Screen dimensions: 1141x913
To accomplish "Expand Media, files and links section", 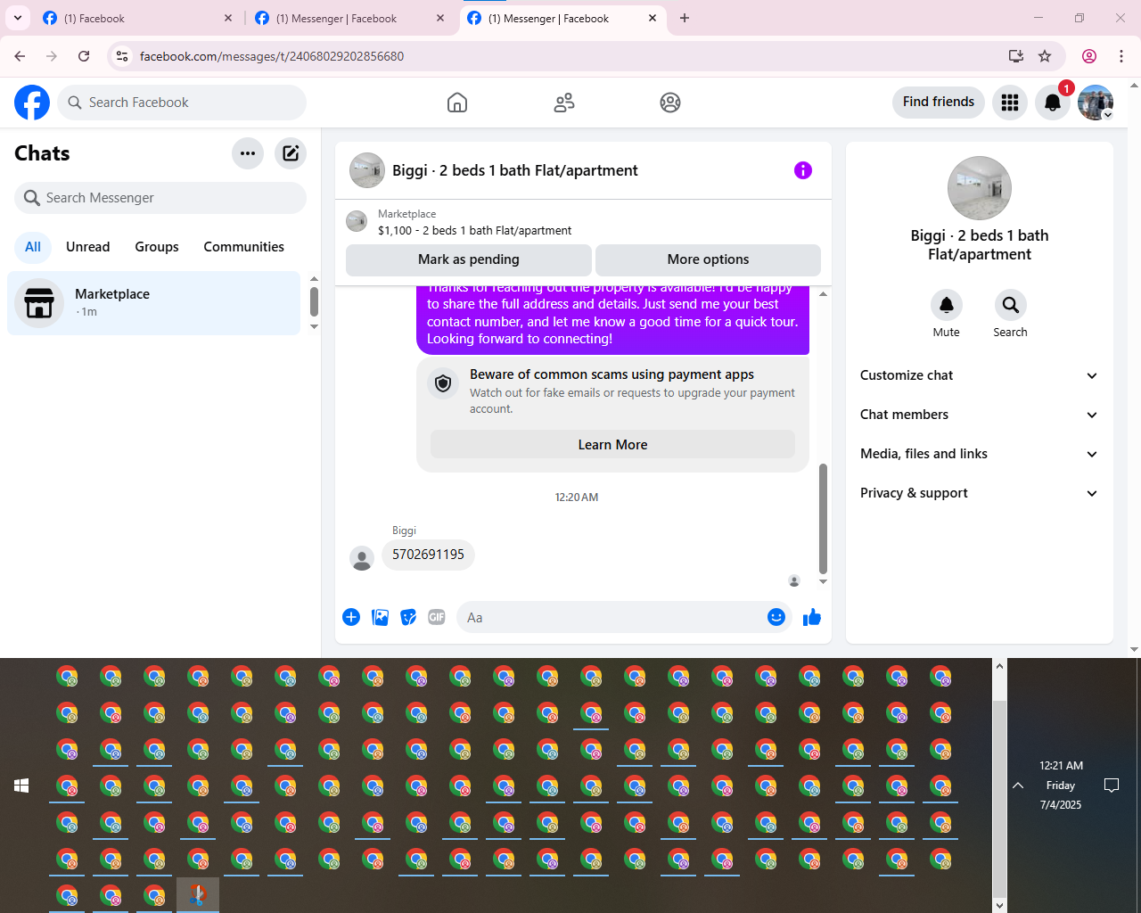I will [979, 454].
